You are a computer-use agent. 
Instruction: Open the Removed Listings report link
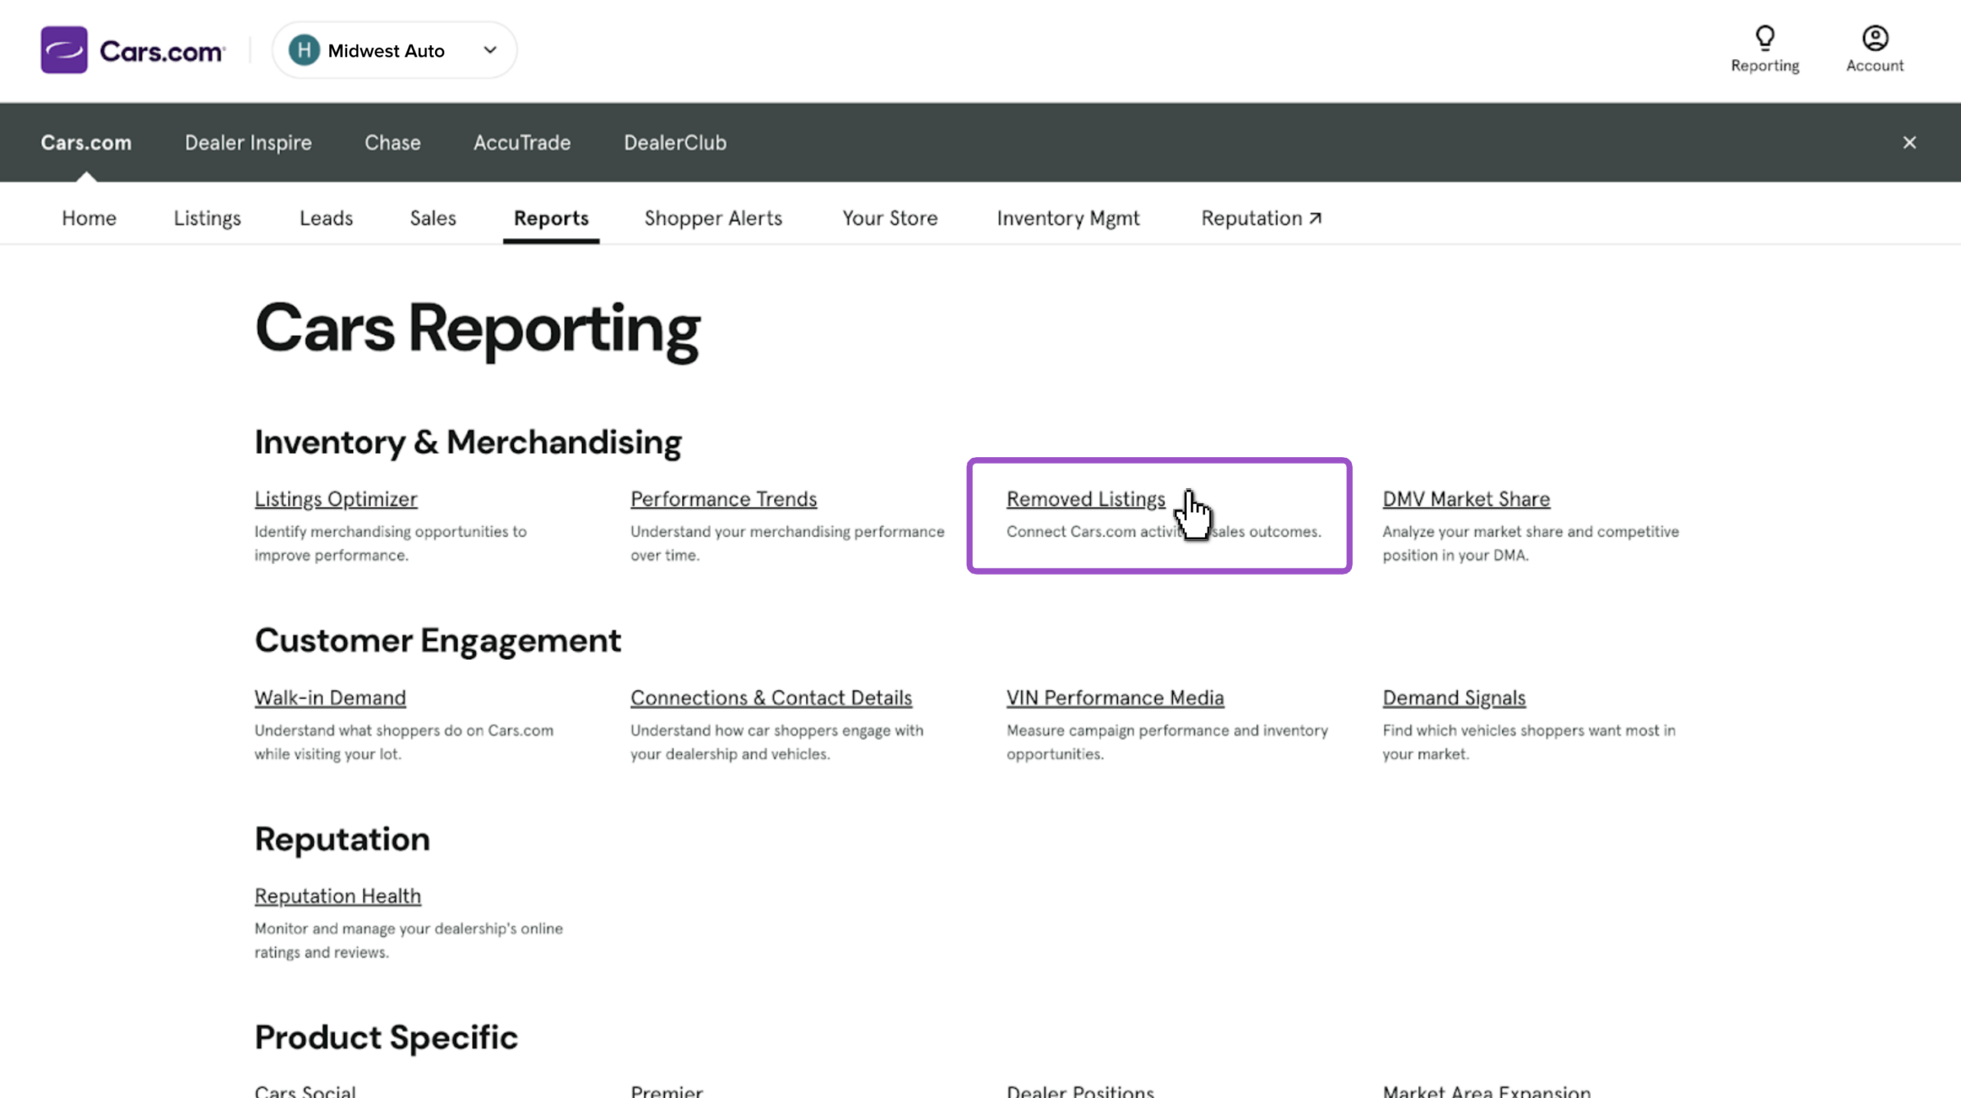1085,498
